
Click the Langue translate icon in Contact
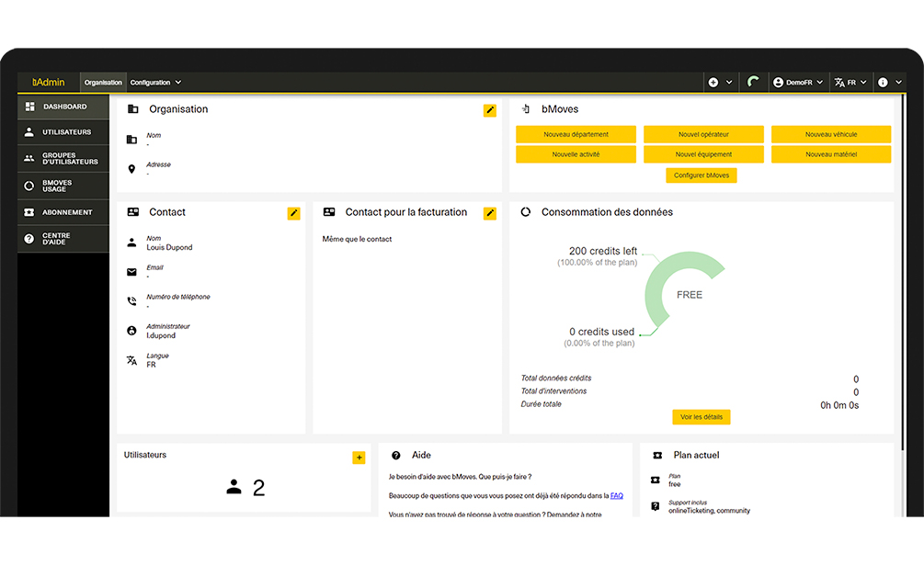click(132, 360)
